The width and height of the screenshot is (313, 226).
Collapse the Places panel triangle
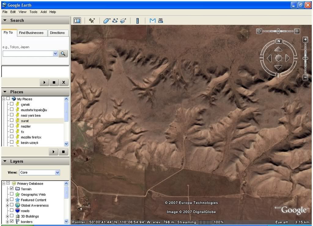tap(5, 92)
